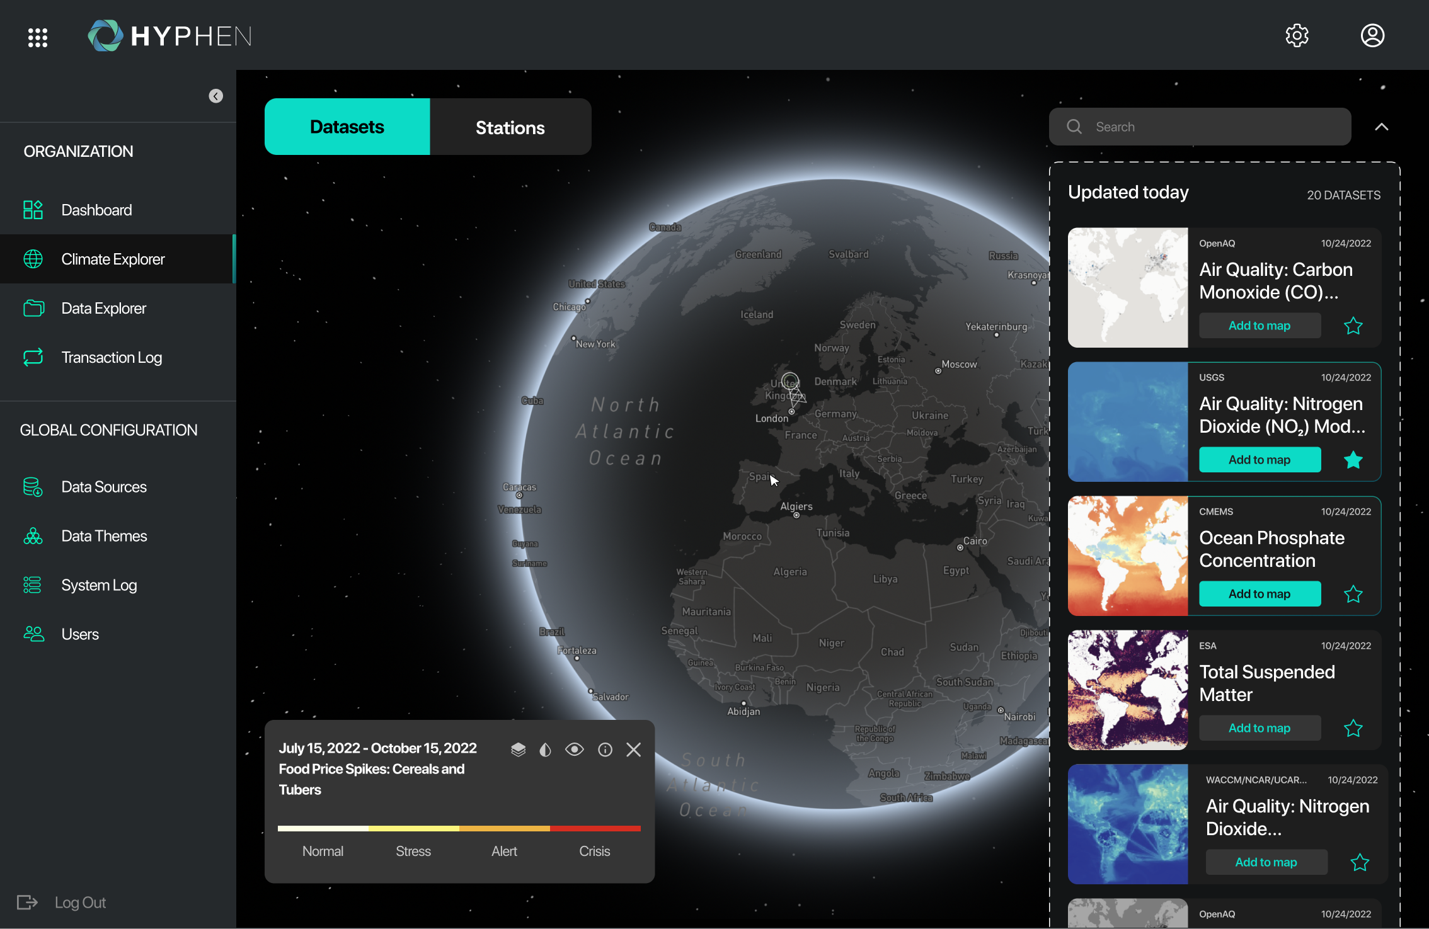Click the layers stack icon in legend

click(518, 749)
